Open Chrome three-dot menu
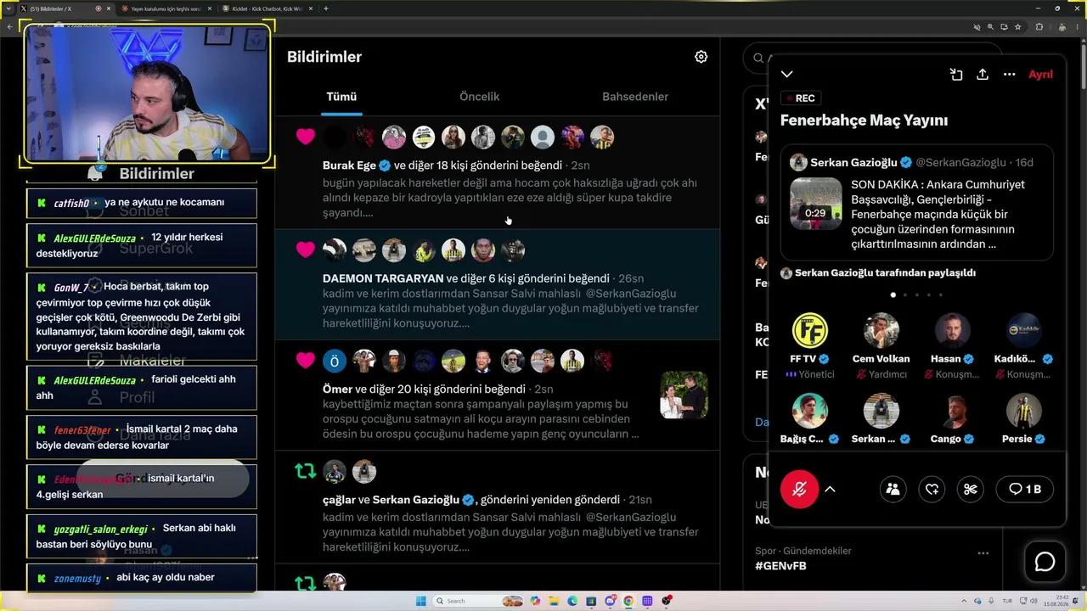 click(1079, 26)
